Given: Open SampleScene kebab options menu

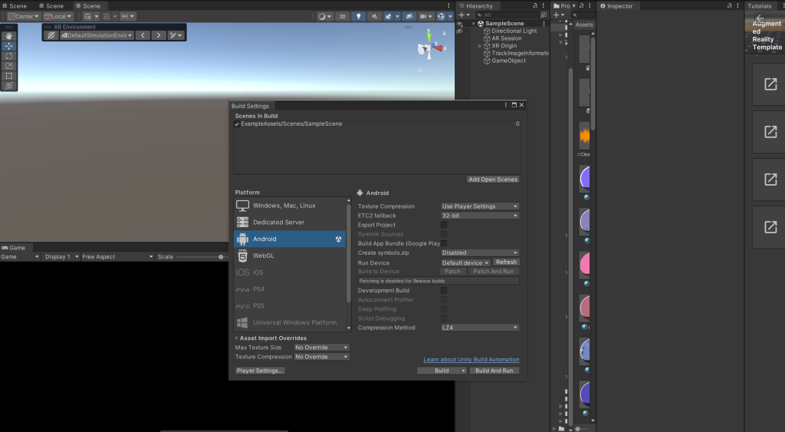Looking at the screenshot, I should coord(544,24).
